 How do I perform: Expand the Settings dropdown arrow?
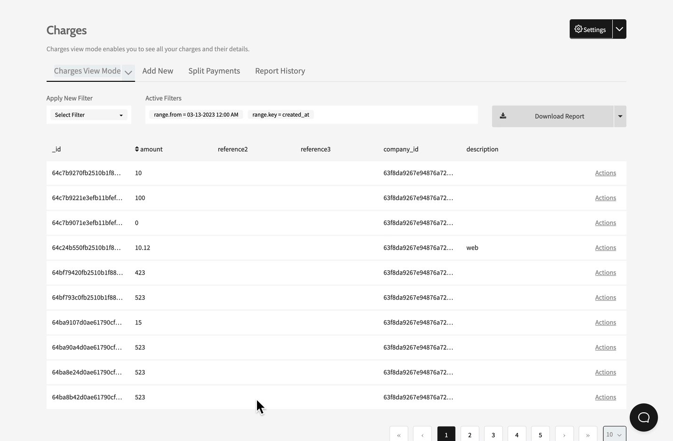point(619,29)
